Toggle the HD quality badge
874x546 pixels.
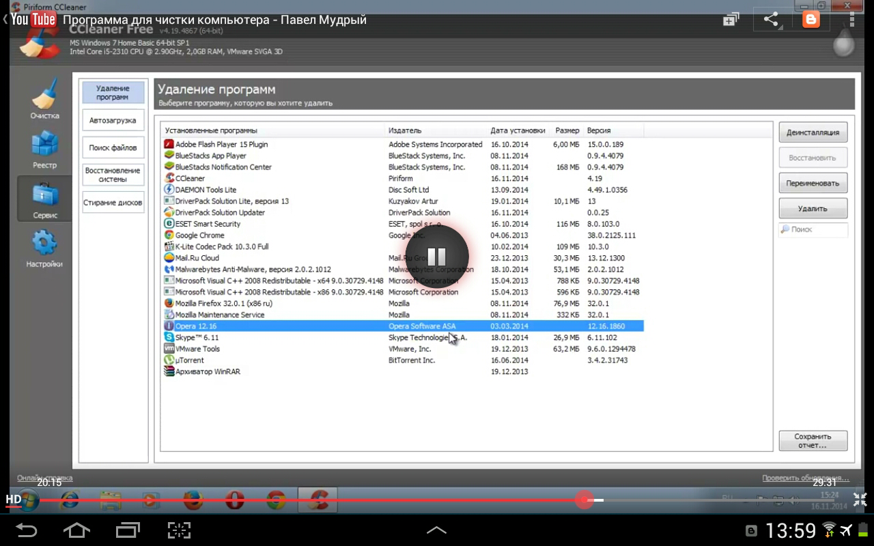[x=14, y=500]
